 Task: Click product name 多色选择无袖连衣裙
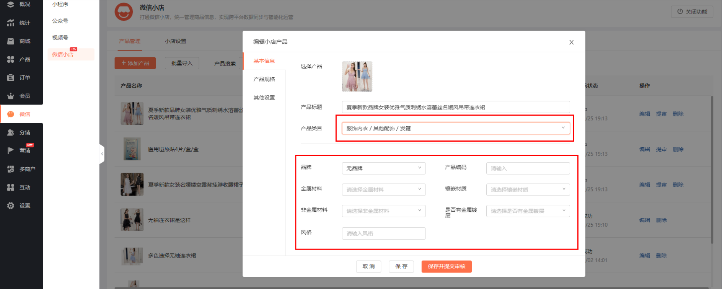tap(172, 256)
